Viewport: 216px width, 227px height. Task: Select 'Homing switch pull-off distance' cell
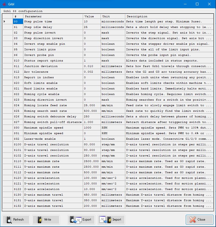pos(53,122)
